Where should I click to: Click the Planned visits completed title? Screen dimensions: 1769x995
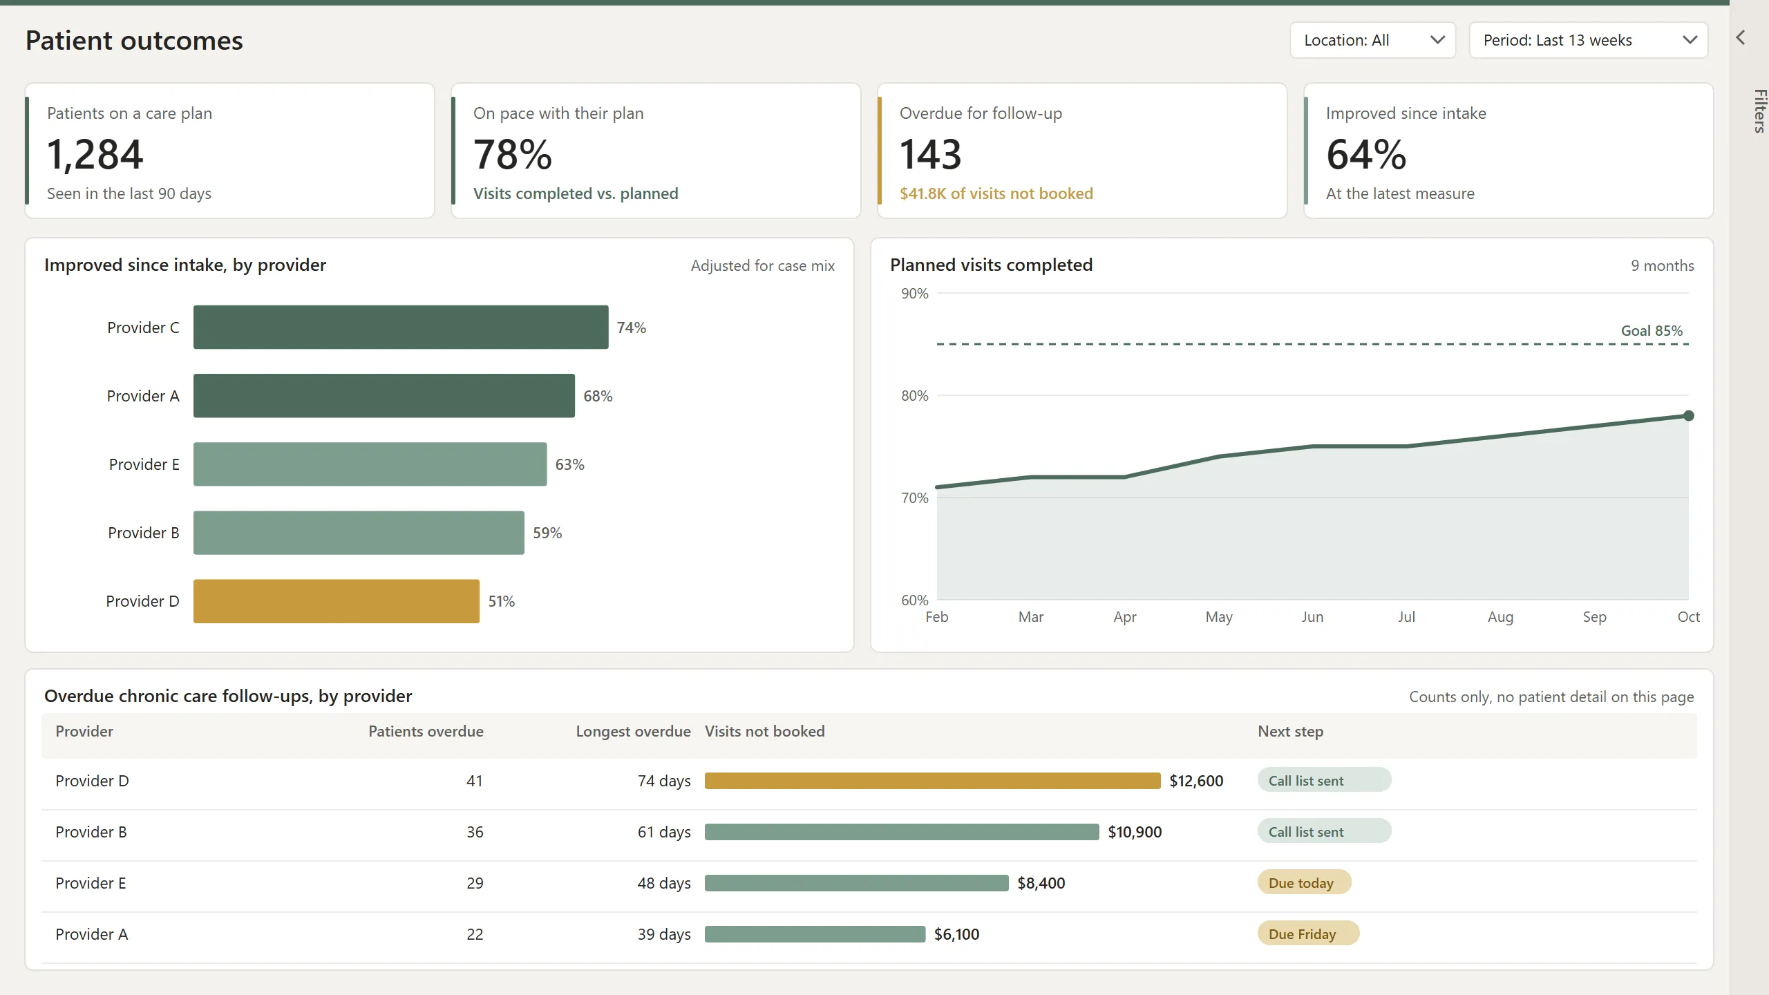click(991, 265)
